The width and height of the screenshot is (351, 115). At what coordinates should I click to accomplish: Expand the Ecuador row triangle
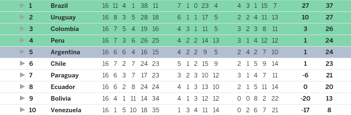click(x=23, y=87)
